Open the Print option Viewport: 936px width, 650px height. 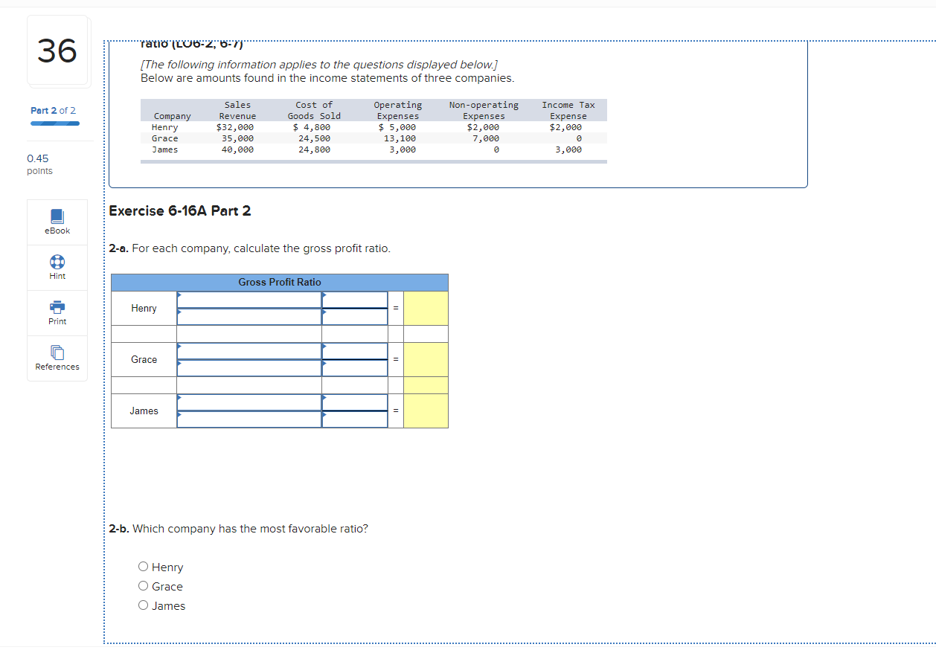pos(57,312)
